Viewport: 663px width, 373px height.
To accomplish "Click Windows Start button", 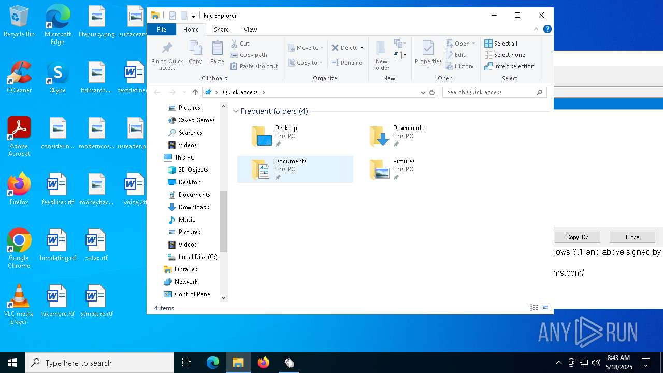I will coord(12,363).
